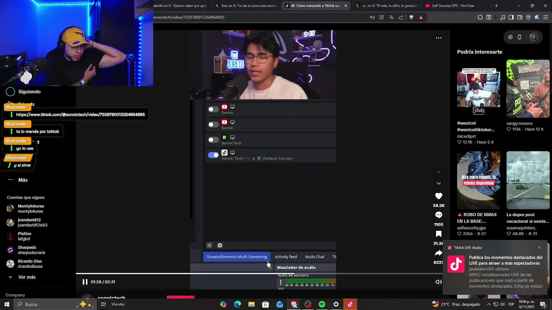Viewport: 552px width, 310px height.
Task: Open the Brave Wallet icon
Action: 520,17
